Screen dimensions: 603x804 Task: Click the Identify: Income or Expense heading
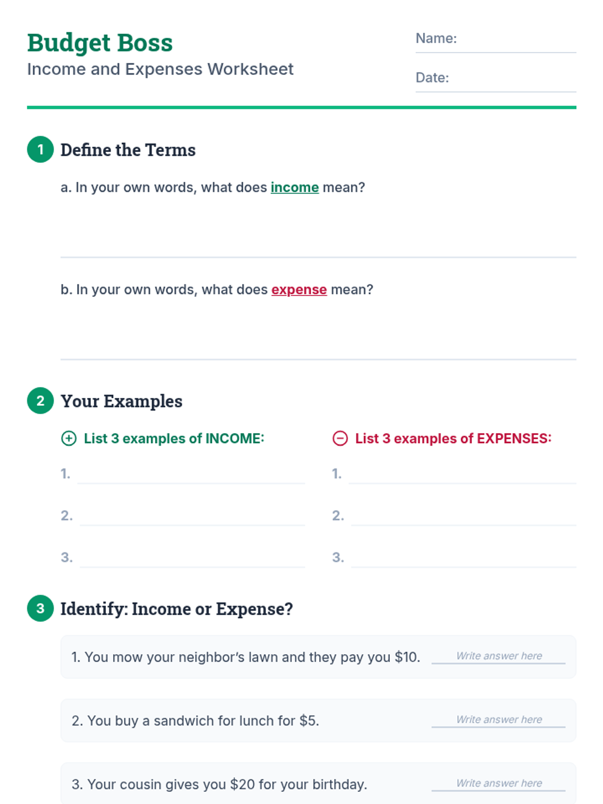point(176,609)
